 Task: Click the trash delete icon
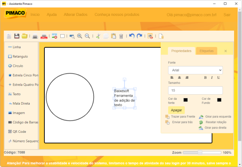coord(121,36)
